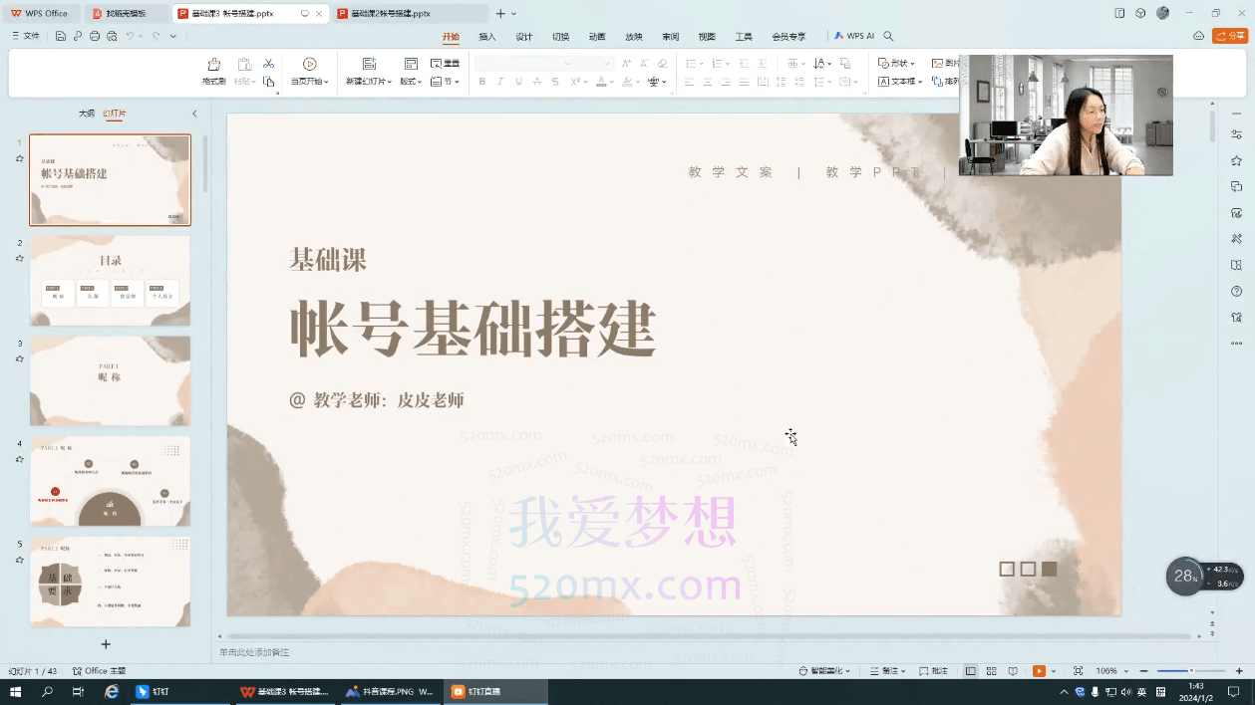Click the Copy icon below scissors

pos(268,82)
